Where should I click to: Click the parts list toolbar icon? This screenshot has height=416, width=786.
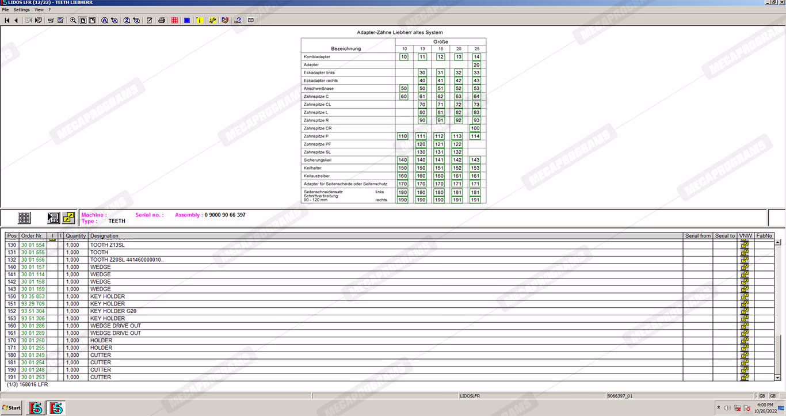click(51, 20)
